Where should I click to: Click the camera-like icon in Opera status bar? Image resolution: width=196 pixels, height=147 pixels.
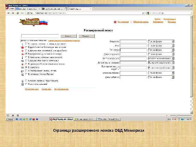18,115
